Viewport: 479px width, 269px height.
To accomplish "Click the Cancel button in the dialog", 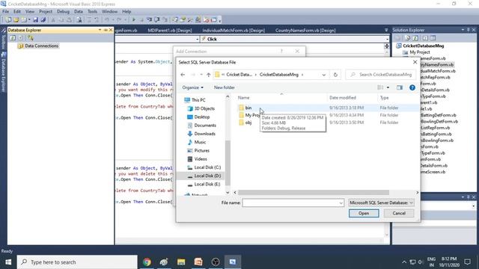I will [399, 213].
